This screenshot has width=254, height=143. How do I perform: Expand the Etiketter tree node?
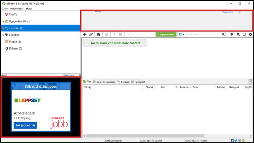pyautogui.click(x=3, y=35)
